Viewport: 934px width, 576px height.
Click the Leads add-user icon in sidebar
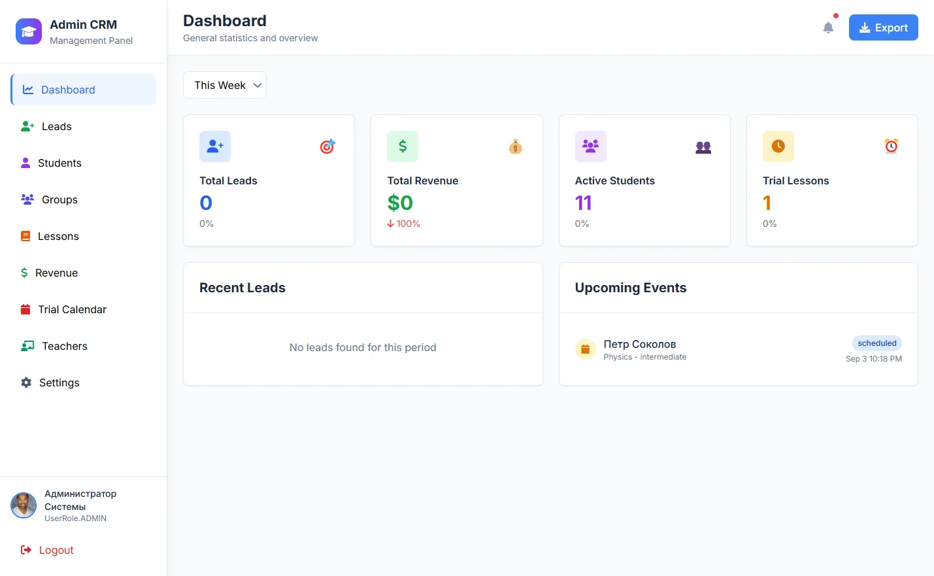[x=27, y=126]
